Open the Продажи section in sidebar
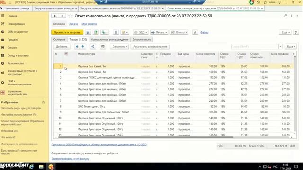 click(x=13, y=40)
